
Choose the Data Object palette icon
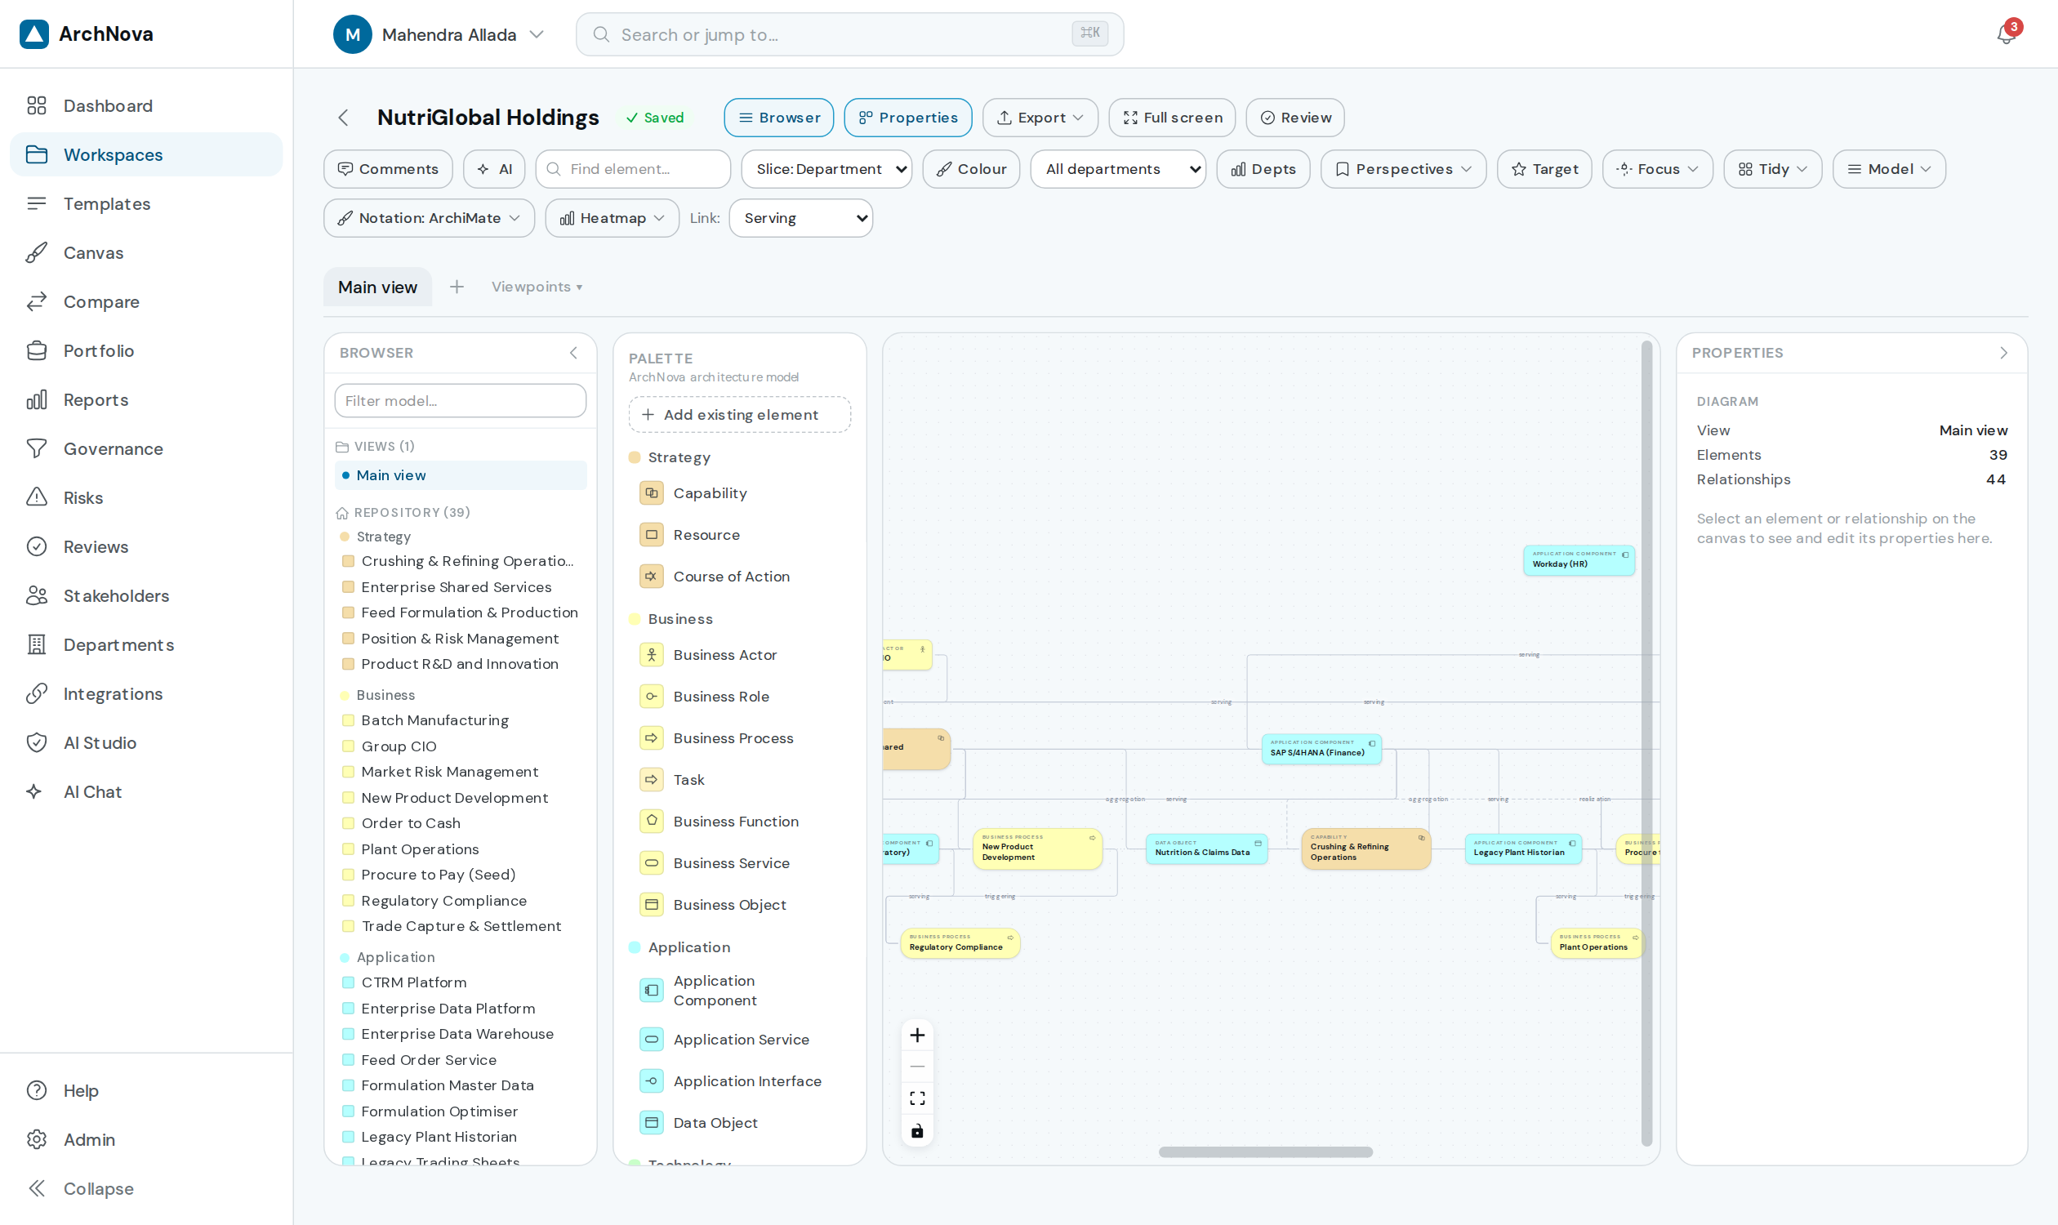652,1123
